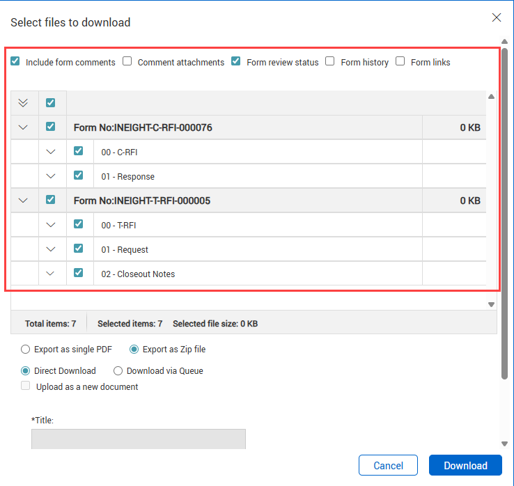Image resolution: width=514 pixels, height=486 pixels.
Task: Click the Download button
Action: tap(465, 466)
